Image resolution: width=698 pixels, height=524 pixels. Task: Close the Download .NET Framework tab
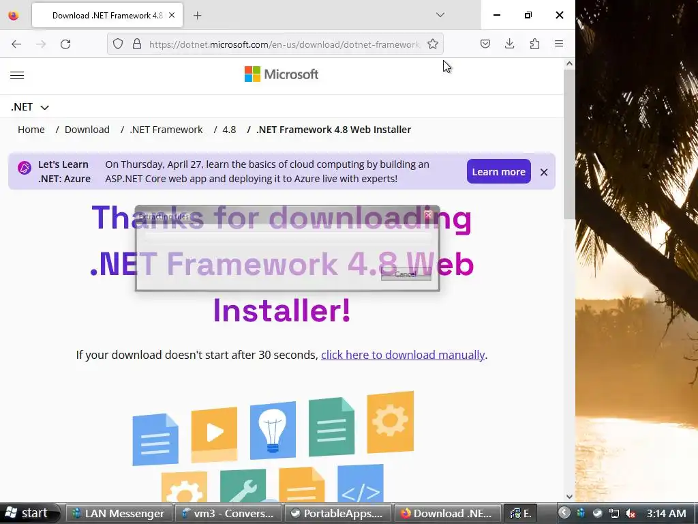(172, 15)
